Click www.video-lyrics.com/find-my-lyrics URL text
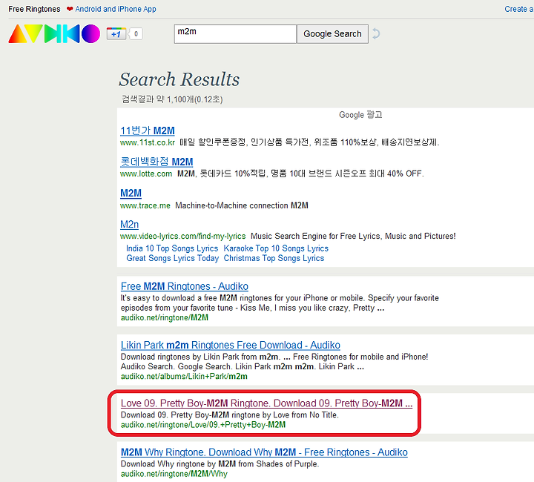 [x=183, y=237]
